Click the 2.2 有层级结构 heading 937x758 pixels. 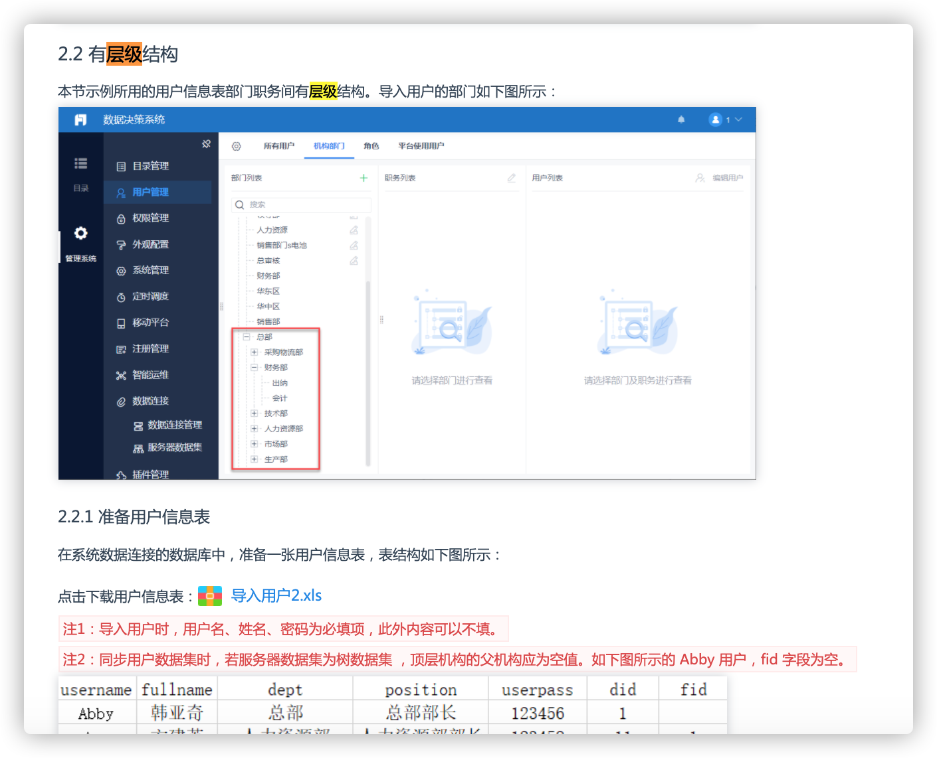coord(118,54)
